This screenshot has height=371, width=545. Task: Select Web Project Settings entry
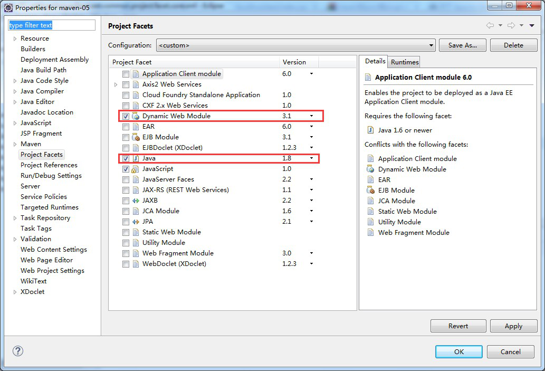[x=52, y=271]
